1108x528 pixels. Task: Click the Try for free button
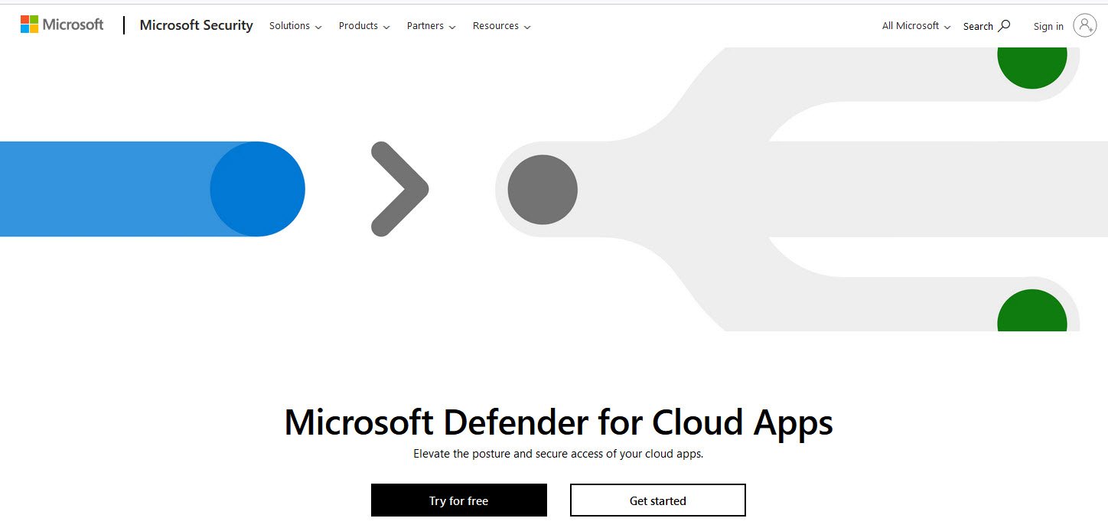459,500
